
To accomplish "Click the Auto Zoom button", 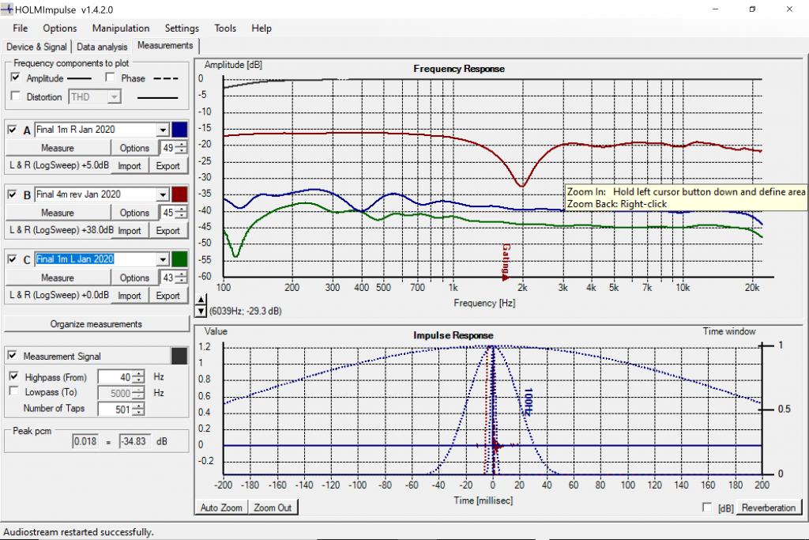I will (221, 508).
